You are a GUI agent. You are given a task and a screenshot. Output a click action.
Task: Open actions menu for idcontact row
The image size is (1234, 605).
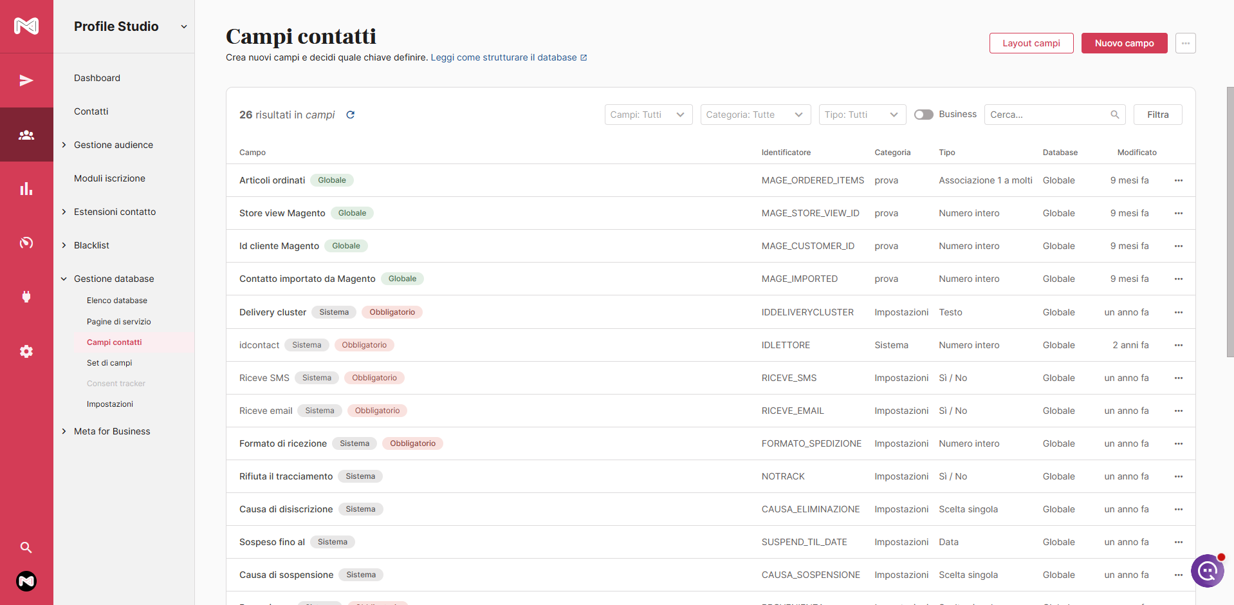[1179, 345]
